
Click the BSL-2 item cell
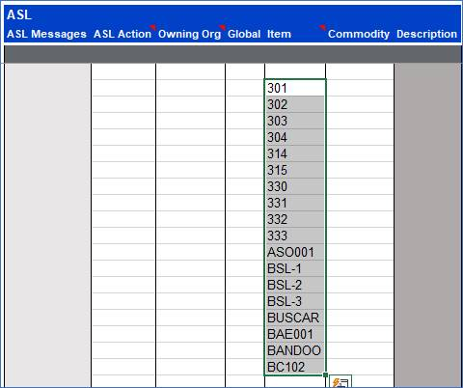point(295,285)
